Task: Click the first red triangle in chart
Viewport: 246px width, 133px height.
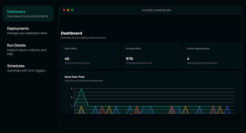Action: pos(102,110)
